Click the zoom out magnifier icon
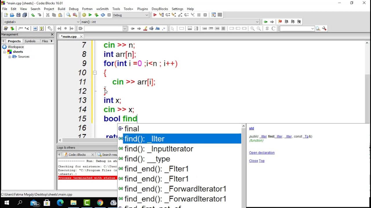 pos(259,29)
